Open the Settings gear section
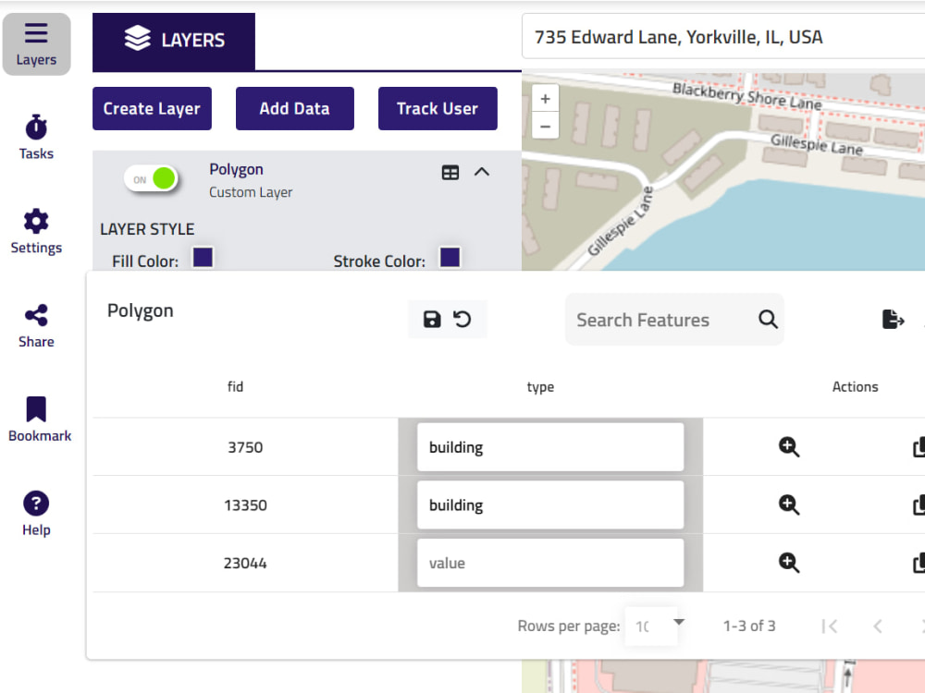 pos(37,232)
